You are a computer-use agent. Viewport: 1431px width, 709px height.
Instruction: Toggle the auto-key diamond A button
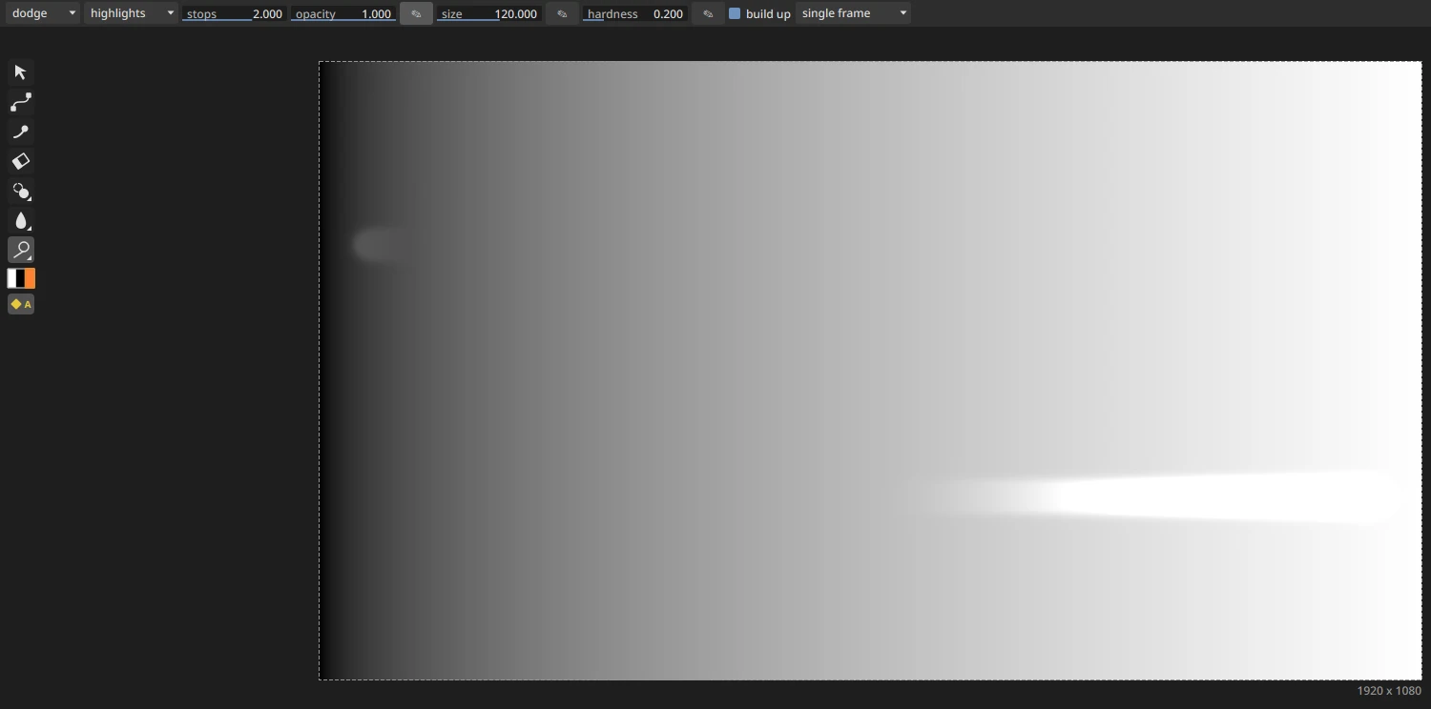[21, 304]
